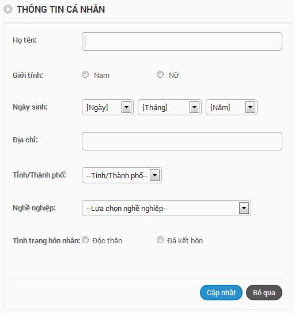
Task: Click the play arrow icon beside the title
Action: tap(8, 9)
